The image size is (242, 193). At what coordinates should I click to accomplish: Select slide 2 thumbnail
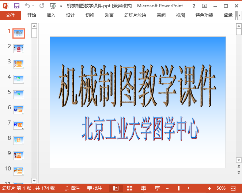19,49
